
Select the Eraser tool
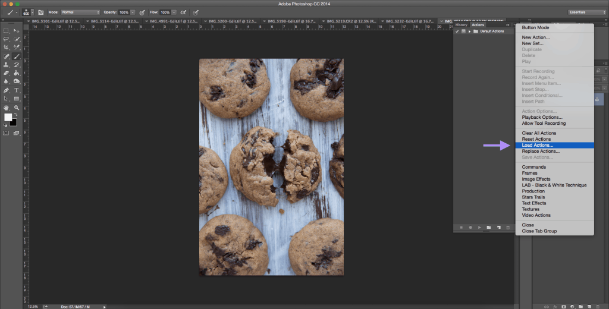click(x=6, y=73)
